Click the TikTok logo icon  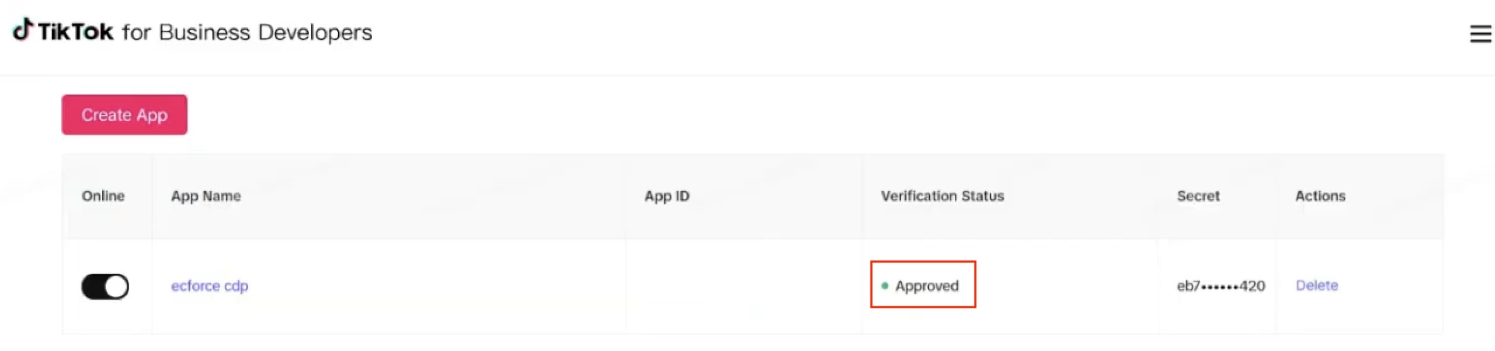click(x=23, y=29)
